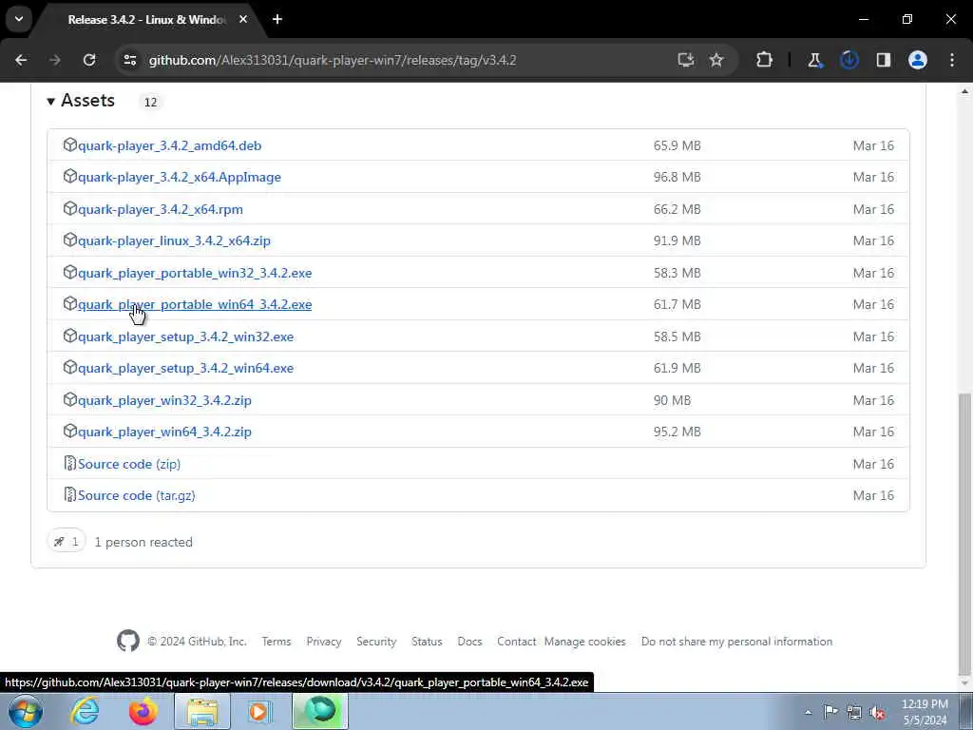Download quark-player_linux_3.4.2_x64.zip
The height and width of the screenshot is (730, 973).
click(175, 240)
